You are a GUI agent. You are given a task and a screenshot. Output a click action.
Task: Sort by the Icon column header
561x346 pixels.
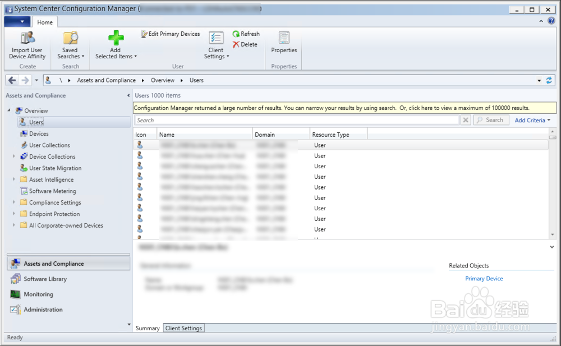pyautogui.click(x=145, y=135)
